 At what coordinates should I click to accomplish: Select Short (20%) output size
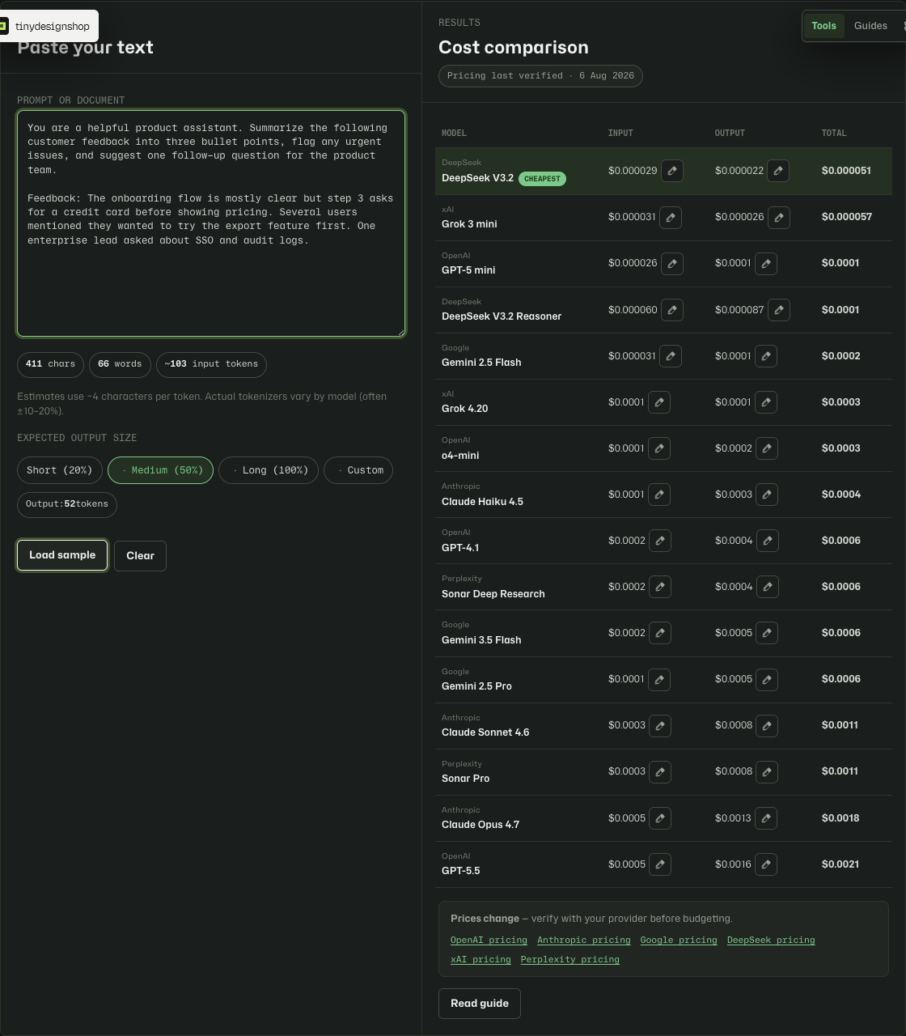(59, 470)
